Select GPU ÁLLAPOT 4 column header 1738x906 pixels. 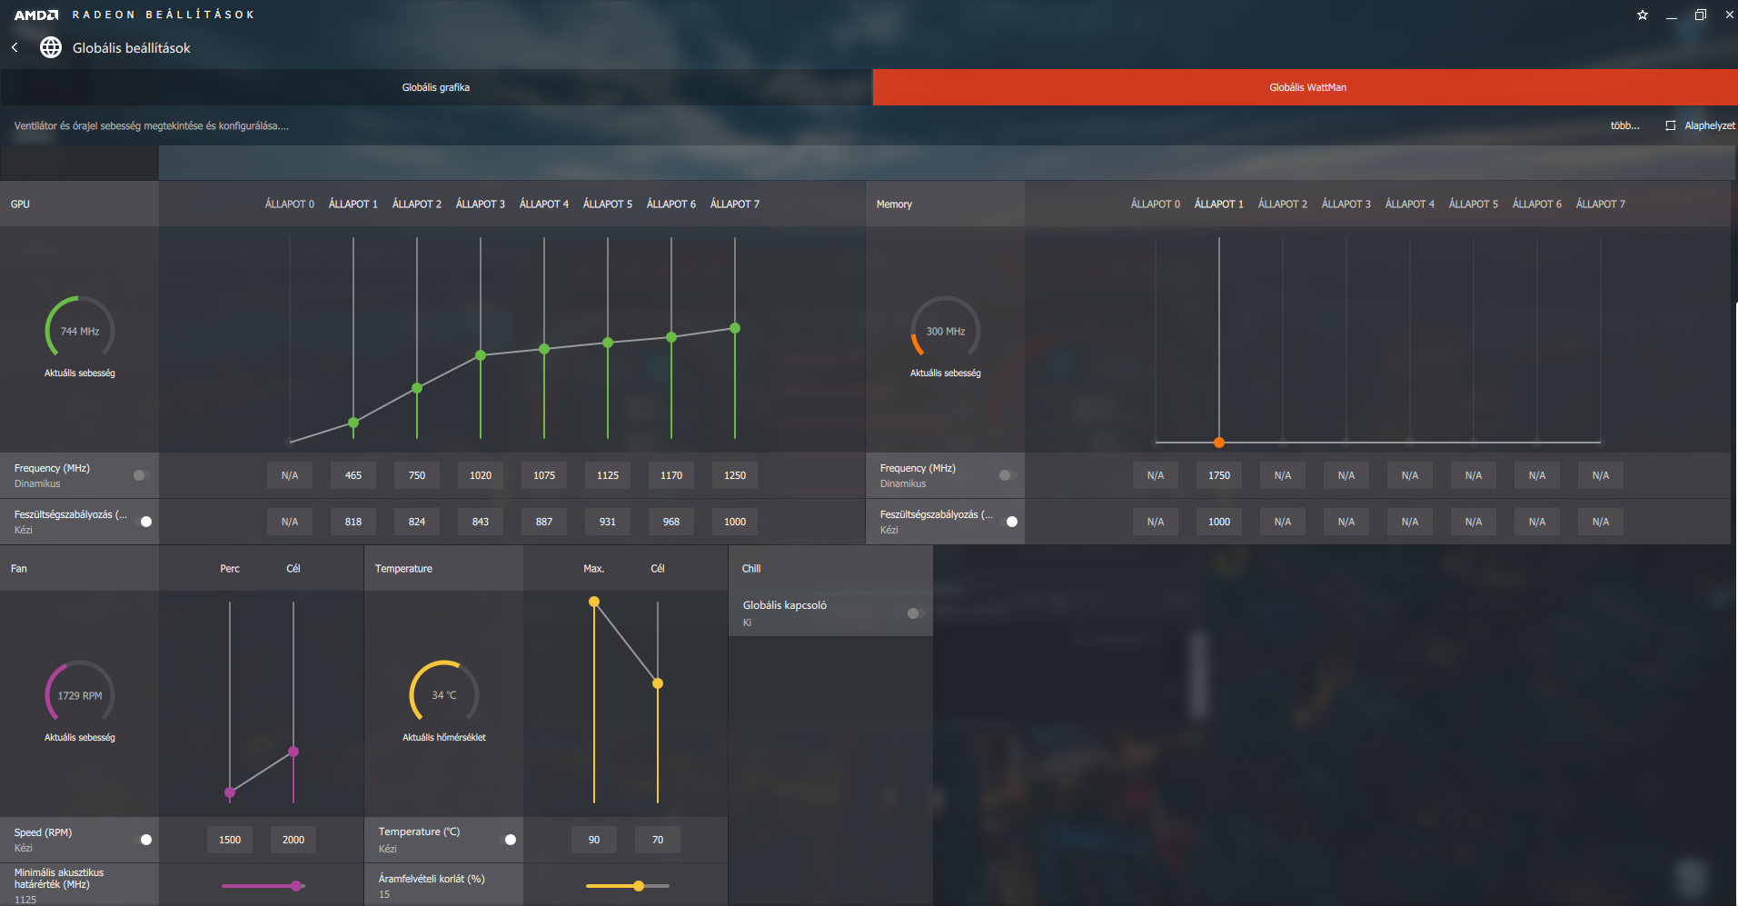(x=544, y=204)
